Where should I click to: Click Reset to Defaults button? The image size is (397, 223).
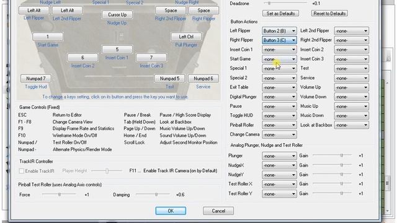(x=329, y=14)
